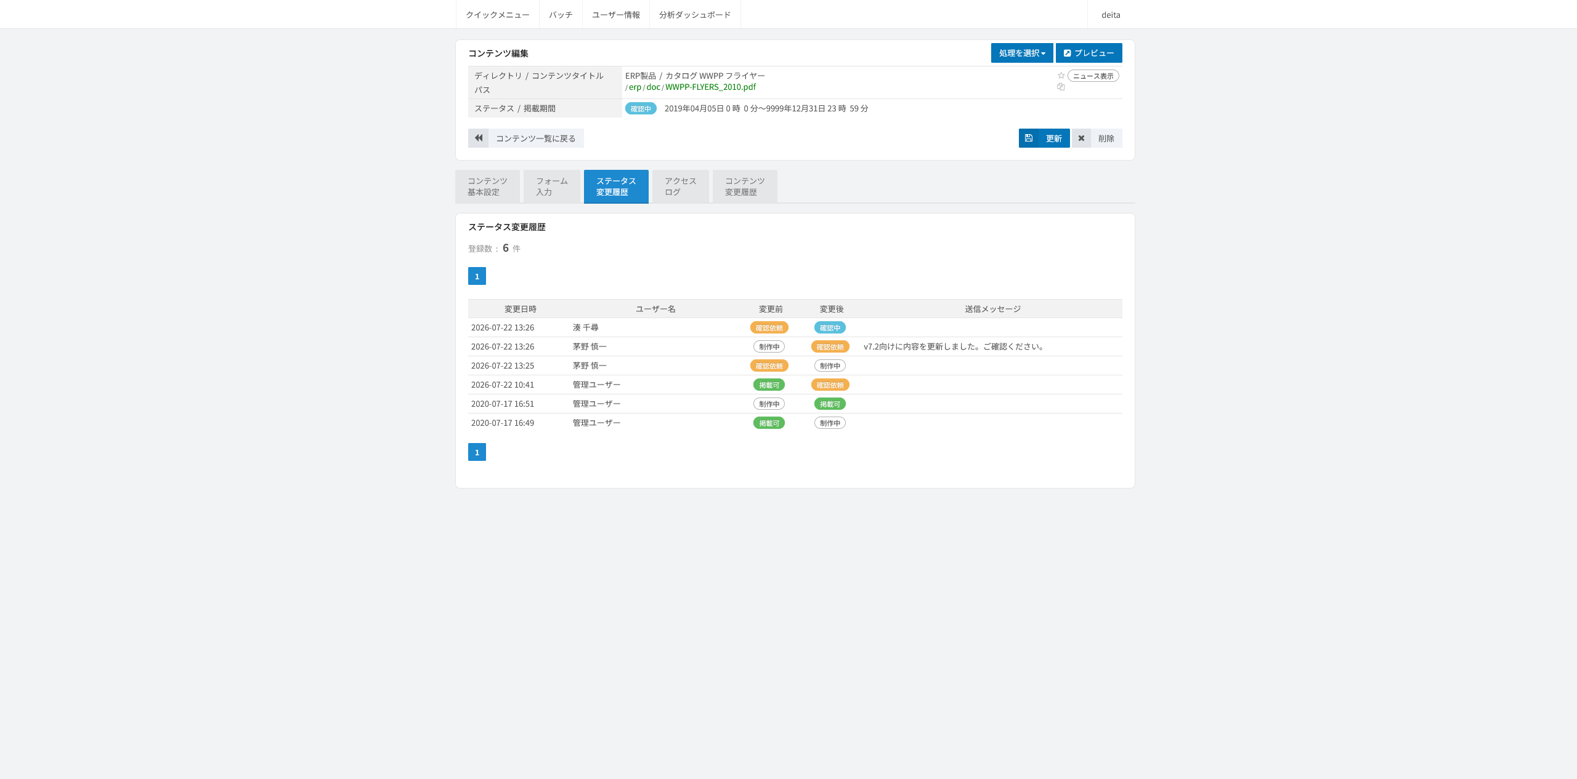Screen dimensions: 1577x779
Task: Click the 2020-07-17 16:51 date cell
Action: (x=503, y=404)
